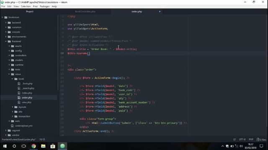Click the views folder icon
268x150 pixels.
pyautogui.click(x=13, y=74)
